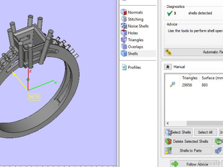Select the 29956 triangles cell
This screenshot has width=223, height=167.
click(x=187, y=85)
